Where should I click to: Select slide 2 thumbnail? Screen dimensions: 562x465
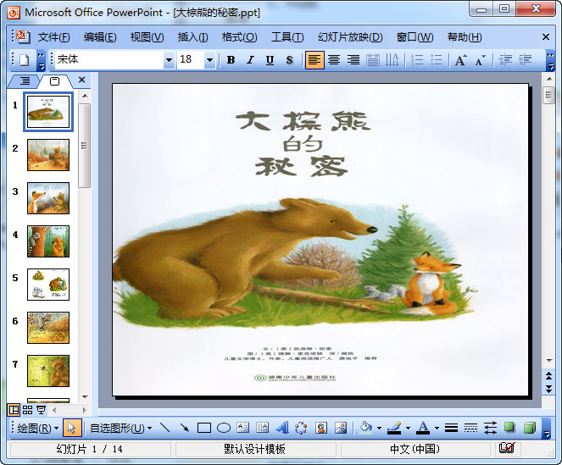click(48, 155)
